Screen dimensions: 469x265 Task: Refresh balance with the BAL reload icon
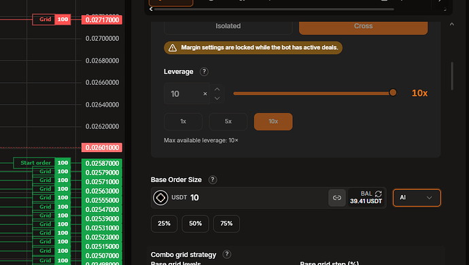tap(379, 194)
